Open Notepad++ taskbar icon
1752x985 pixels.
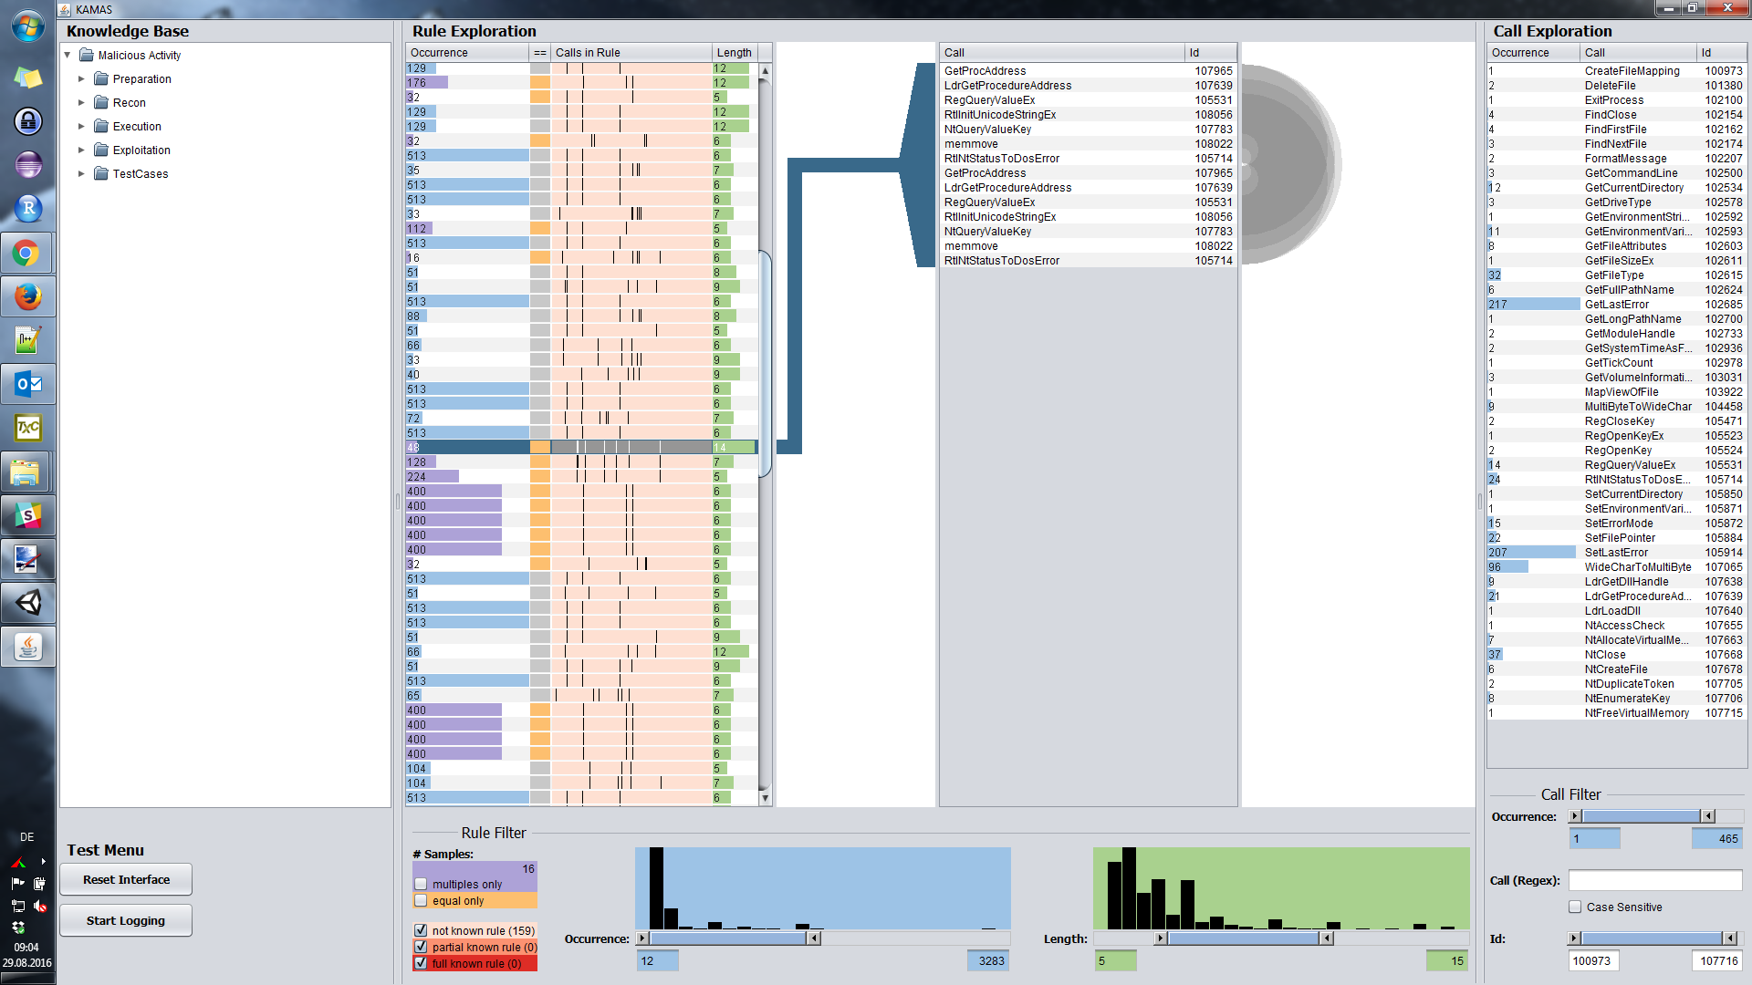click(x=27, y=341)
